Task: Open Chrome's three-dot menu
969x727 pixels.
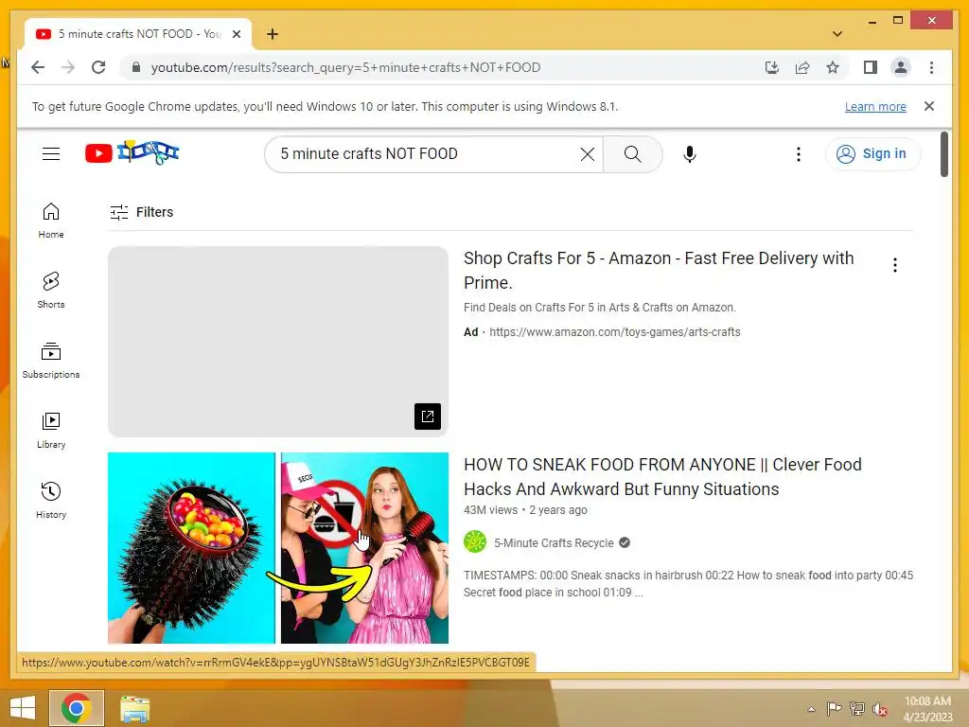Action: coord(931,67)
